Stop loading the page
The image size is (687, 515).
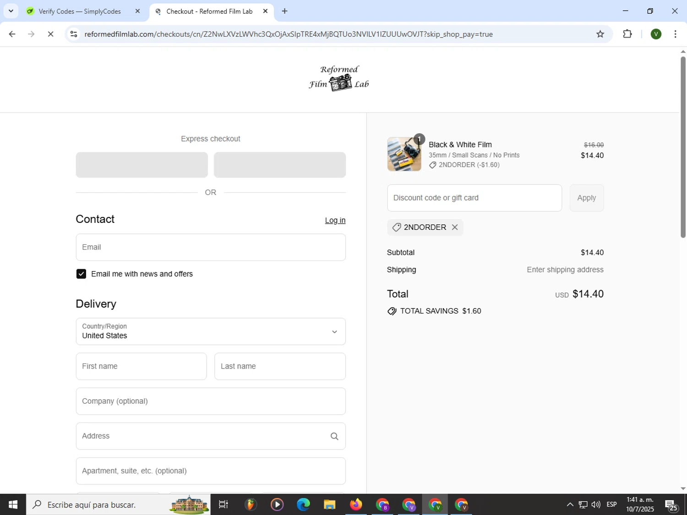click(50, 34)
